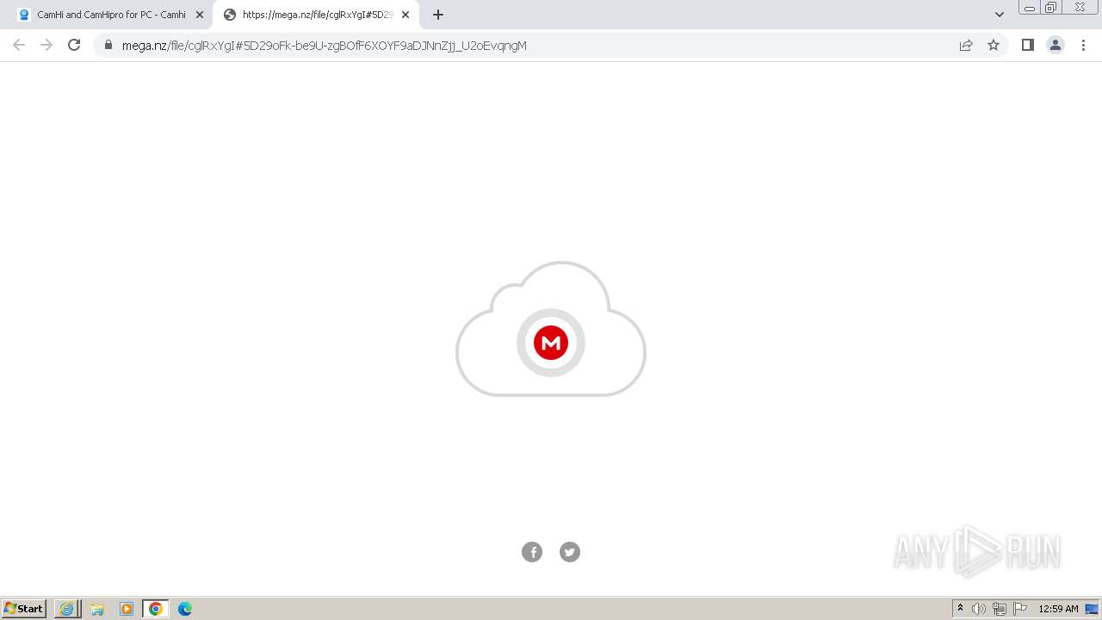Reload the current page
This screenshot has width=1102, height=620.
(x=74, y=45)
